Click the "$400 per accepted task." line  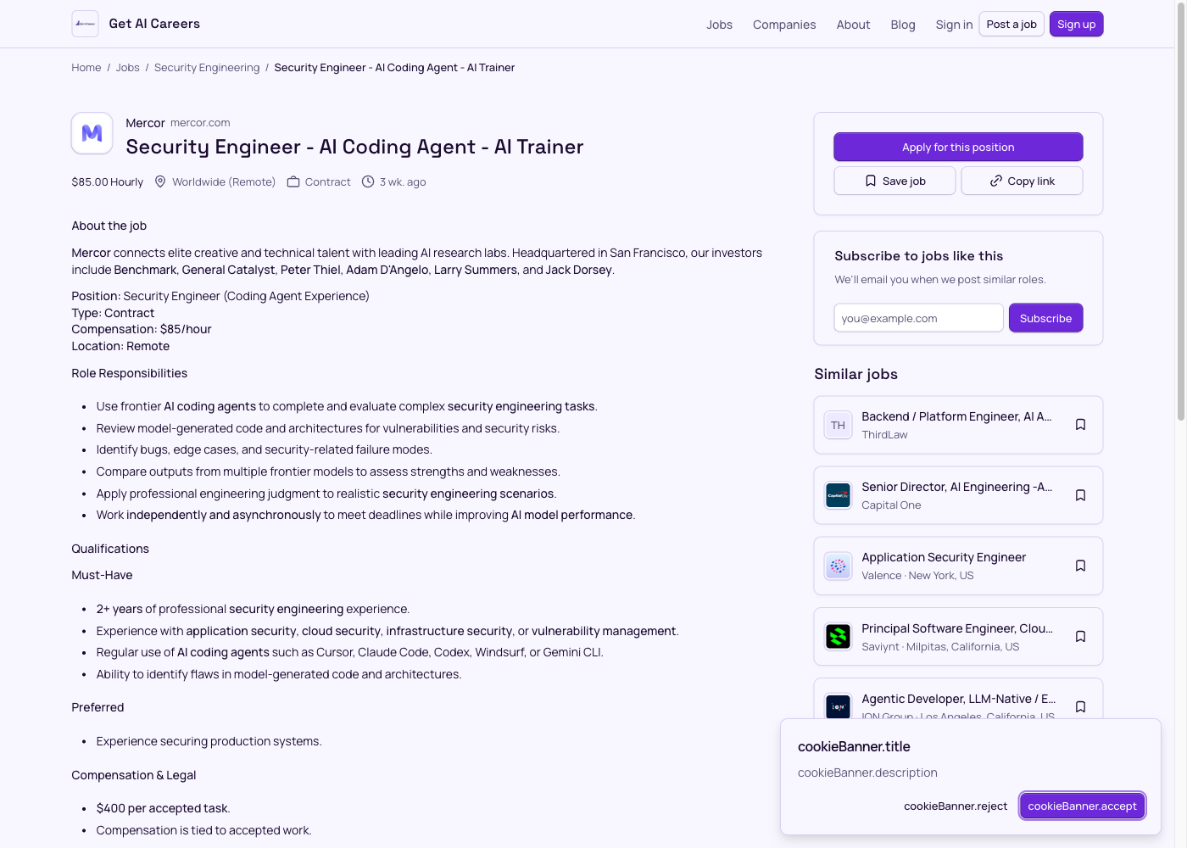(x=163, y=808)
